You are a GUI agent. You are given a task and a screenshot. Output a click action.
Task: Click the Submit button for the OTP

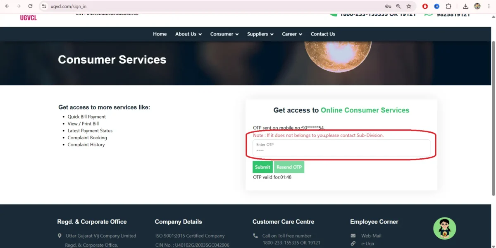(x=262, y=167)
